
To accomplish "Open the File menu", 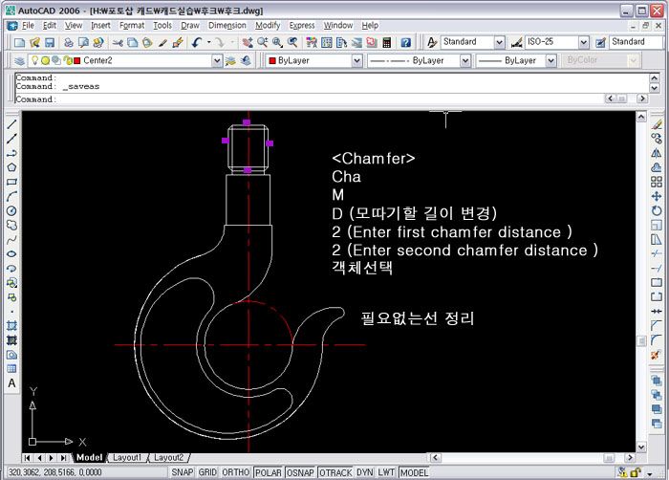I will click(28, 26).
